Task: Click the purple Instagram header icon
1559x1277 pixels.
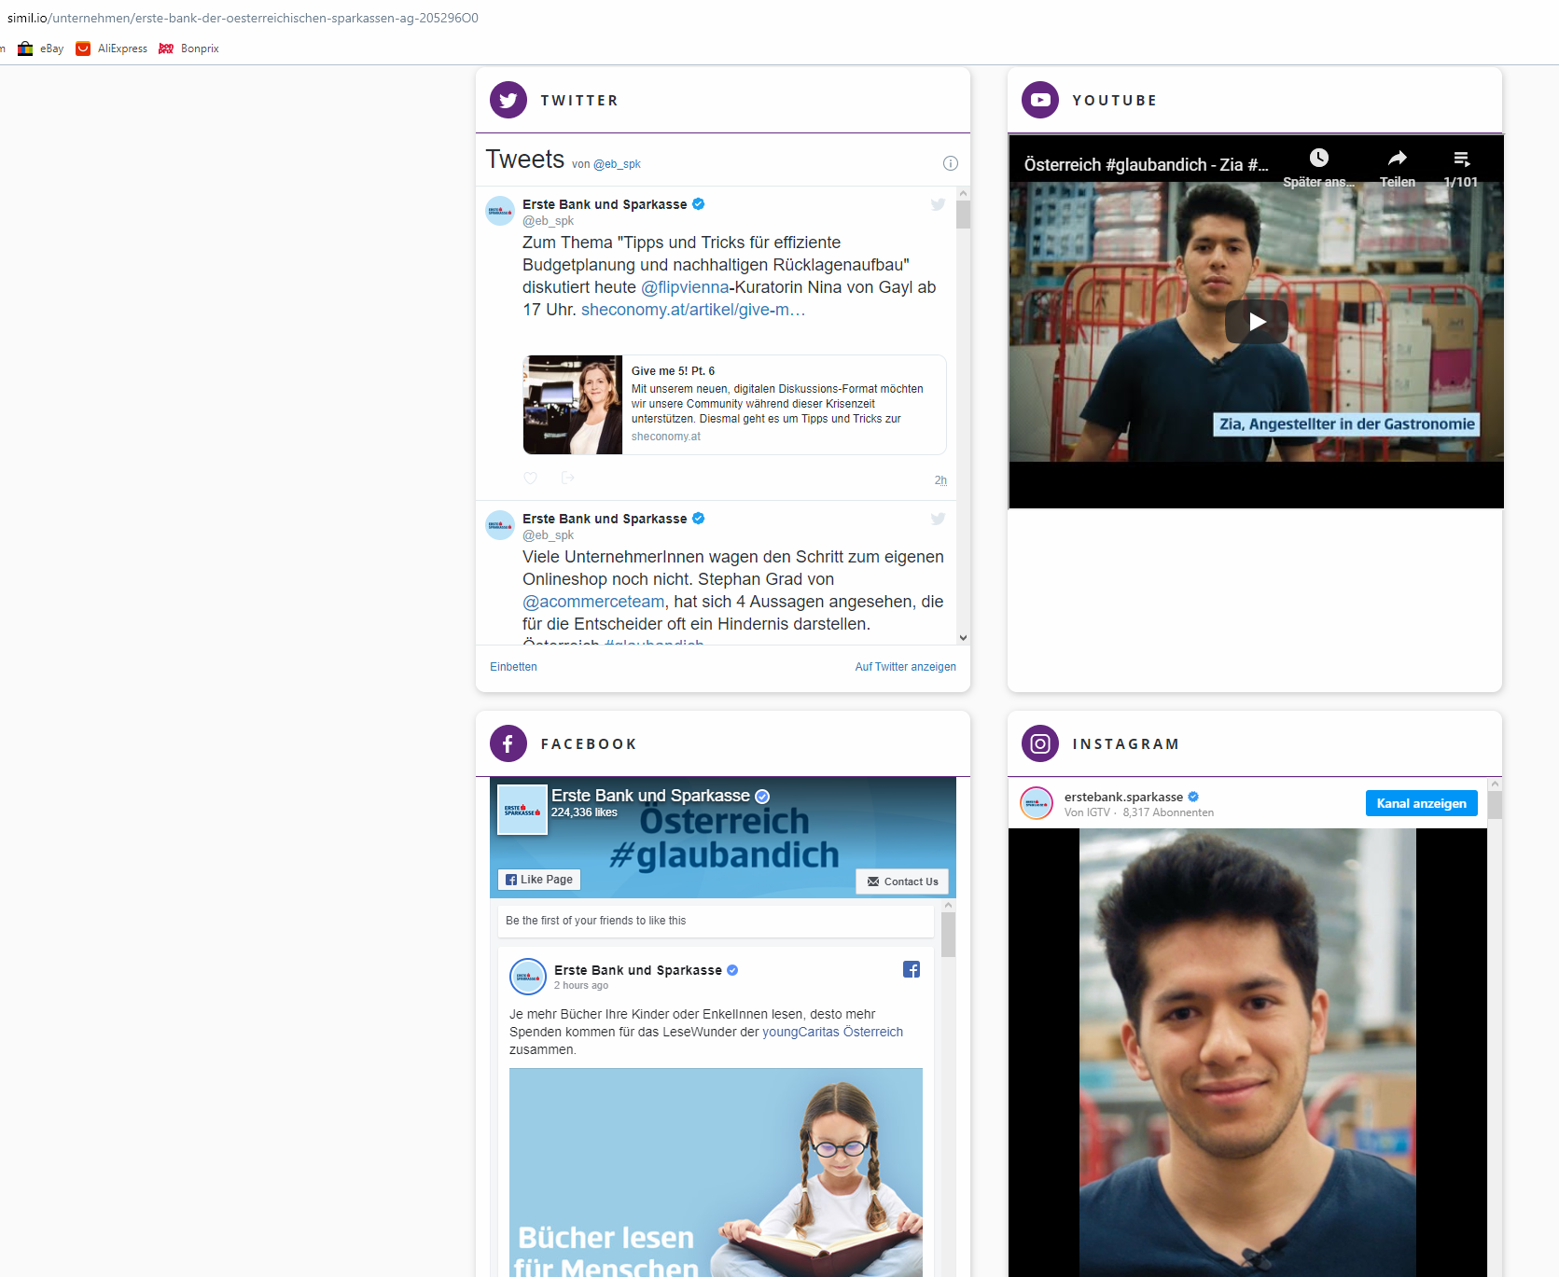Action: click(1040, 743)
